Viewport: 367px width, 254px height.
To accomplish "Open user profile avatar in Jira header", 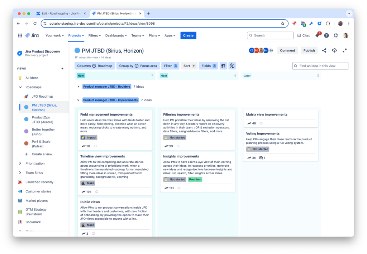I will click(345, 35).
